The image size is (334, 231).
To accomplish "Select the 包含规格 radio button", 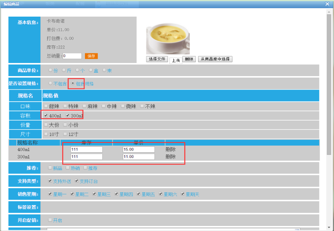I will point(73,83).
